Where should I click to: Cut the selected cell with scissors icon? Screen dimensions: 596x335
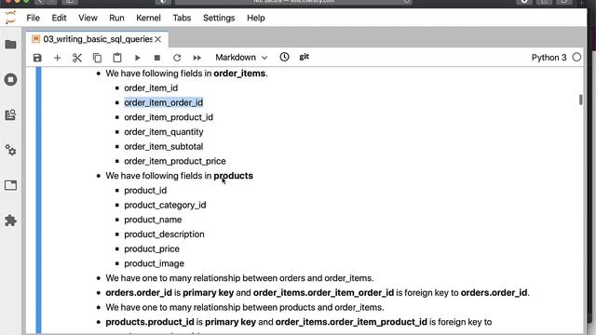(77, 58)
